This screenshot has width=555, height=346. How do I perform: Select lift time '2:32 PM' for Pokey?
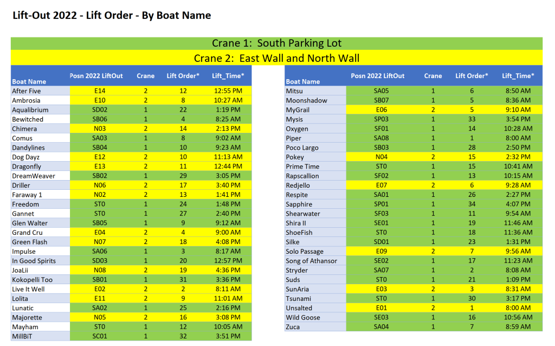click(x=518, y=157)
